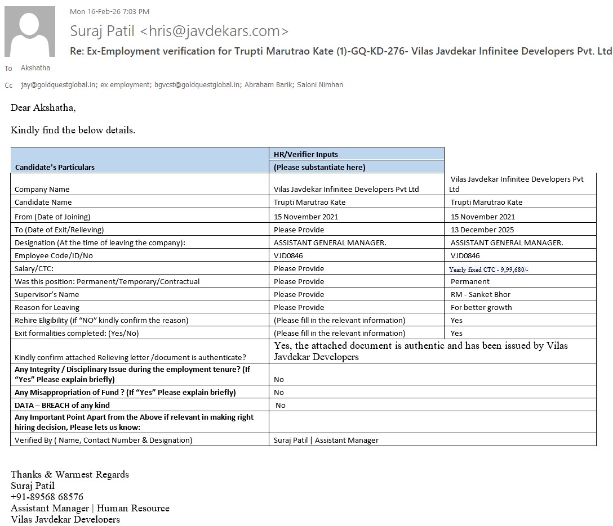Click the 'Dear Akshatha' greeting line
This screenshot has width=613, height=526.
(x=43, y=107)
